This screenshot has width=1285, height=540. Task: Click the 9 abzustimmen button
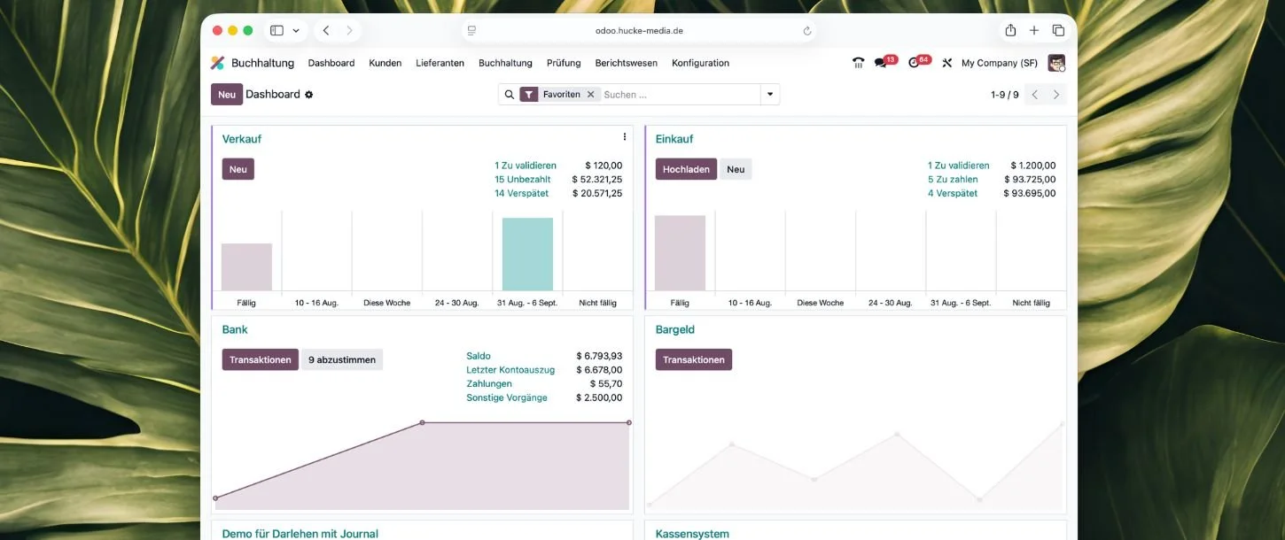tap(342, 359)
